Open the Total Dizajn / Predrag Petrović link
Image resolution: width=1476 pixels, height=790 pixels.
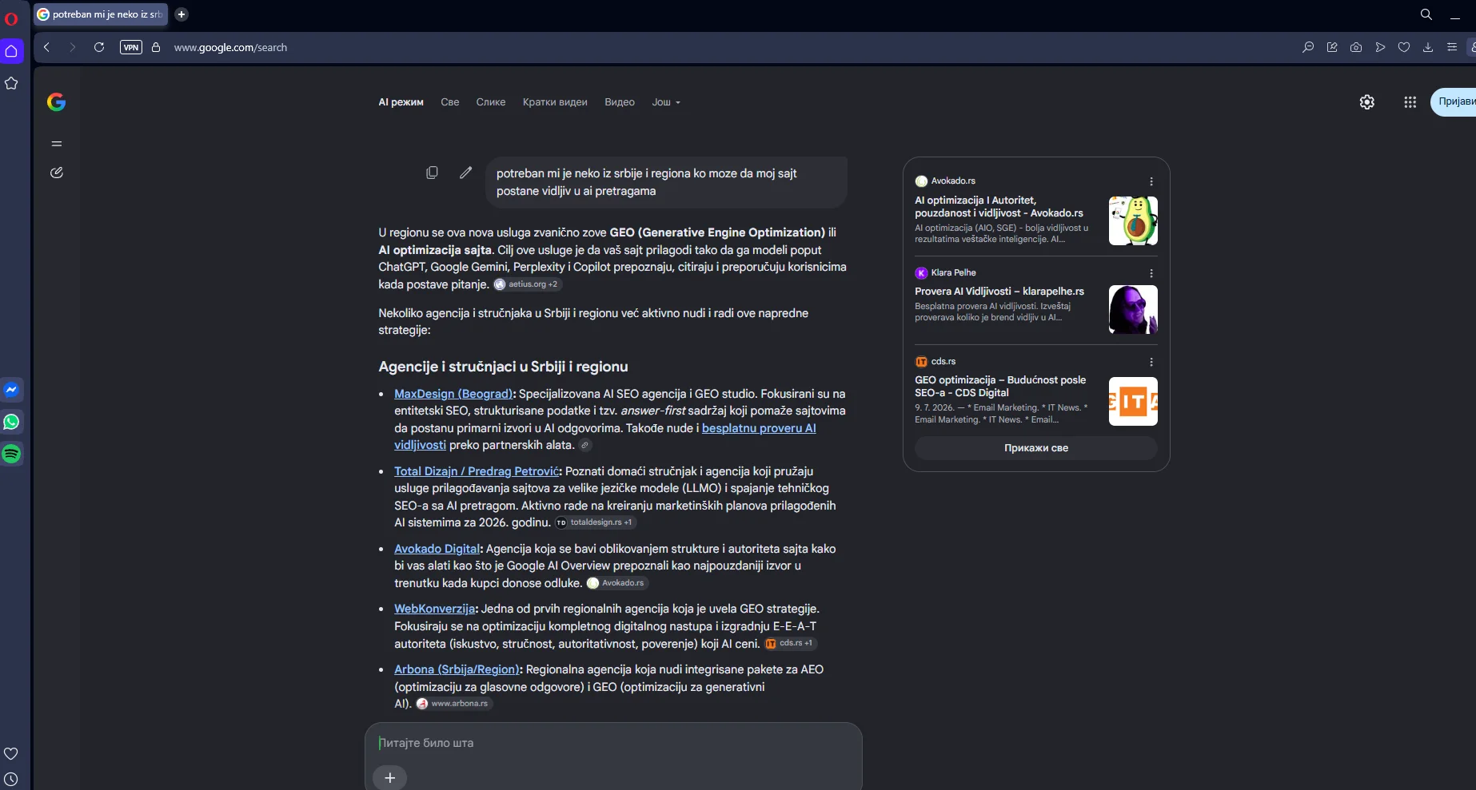coord(477,471)
